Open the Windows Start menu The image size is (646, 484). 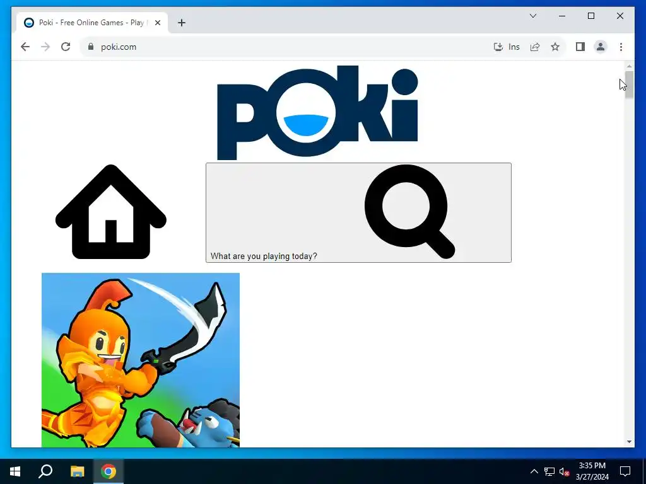(x=15, y=471)
